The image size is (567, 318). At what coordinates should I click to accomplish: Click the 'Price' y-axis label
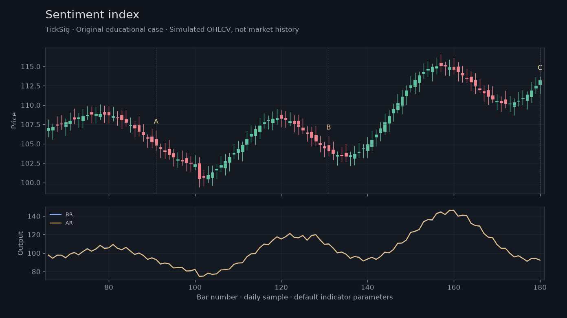click(x=14, y=121)
